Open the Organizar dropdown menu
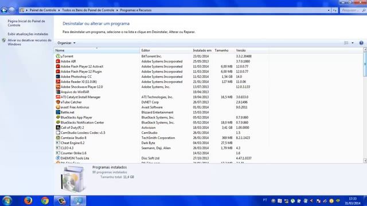This screenshot has width=367, height=206. pos(67,43)
